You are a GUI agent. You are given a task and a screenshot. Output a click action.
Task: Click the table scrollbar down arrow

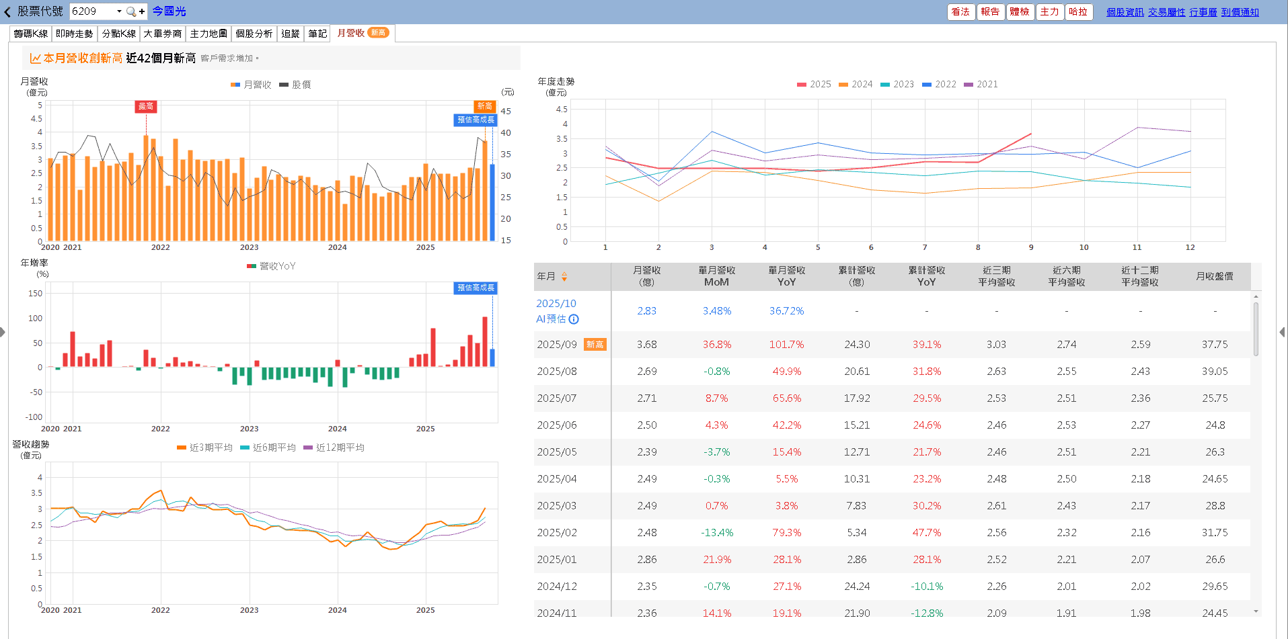(x=1256, y=611)
